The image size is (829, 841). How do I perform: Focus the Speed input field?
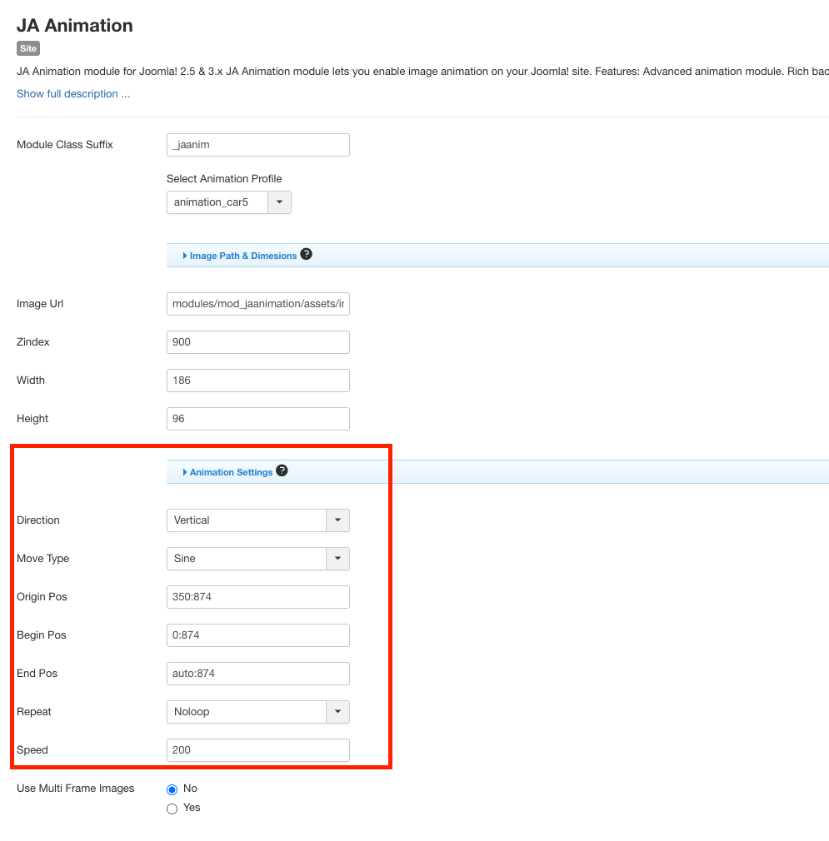tap(257, 750)
